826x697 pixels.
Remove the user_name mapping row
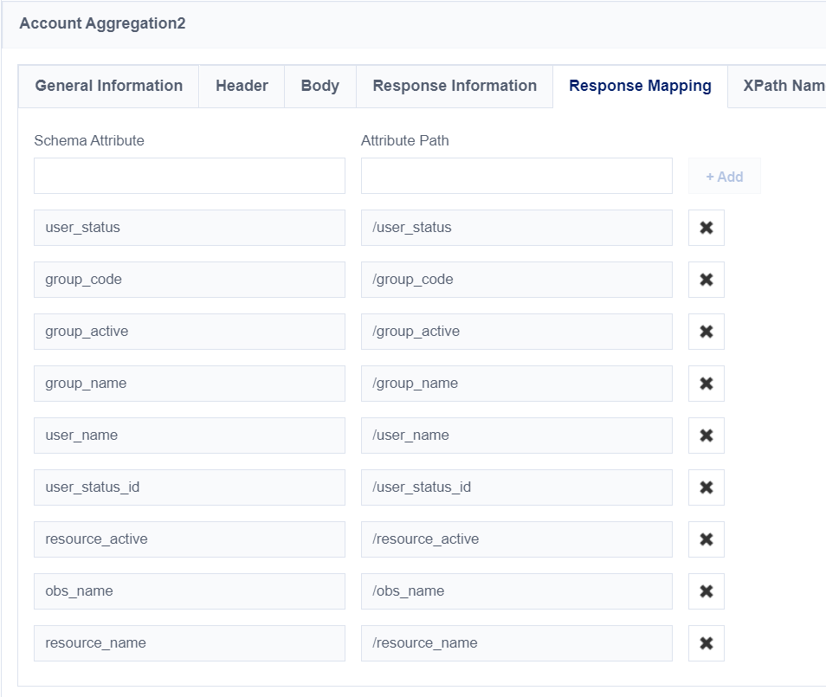pos(706,436)
